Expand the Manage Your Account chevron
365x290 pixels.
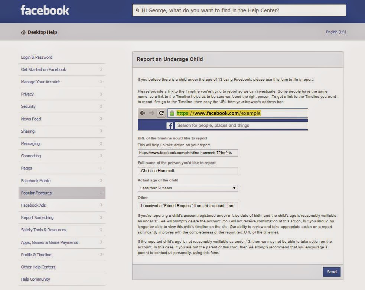tap(101, 81)
